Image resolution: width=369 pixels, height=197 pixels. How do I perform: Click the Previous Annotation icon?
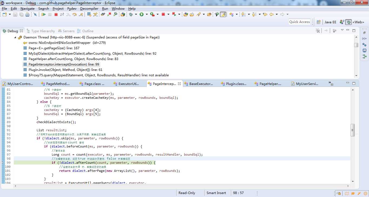point(254,14)
